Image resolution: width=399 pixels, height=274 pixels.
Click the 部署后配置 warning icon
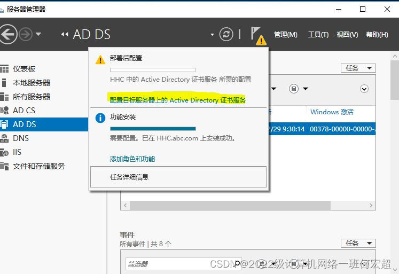pyautogui.click(x=100, y=60)
